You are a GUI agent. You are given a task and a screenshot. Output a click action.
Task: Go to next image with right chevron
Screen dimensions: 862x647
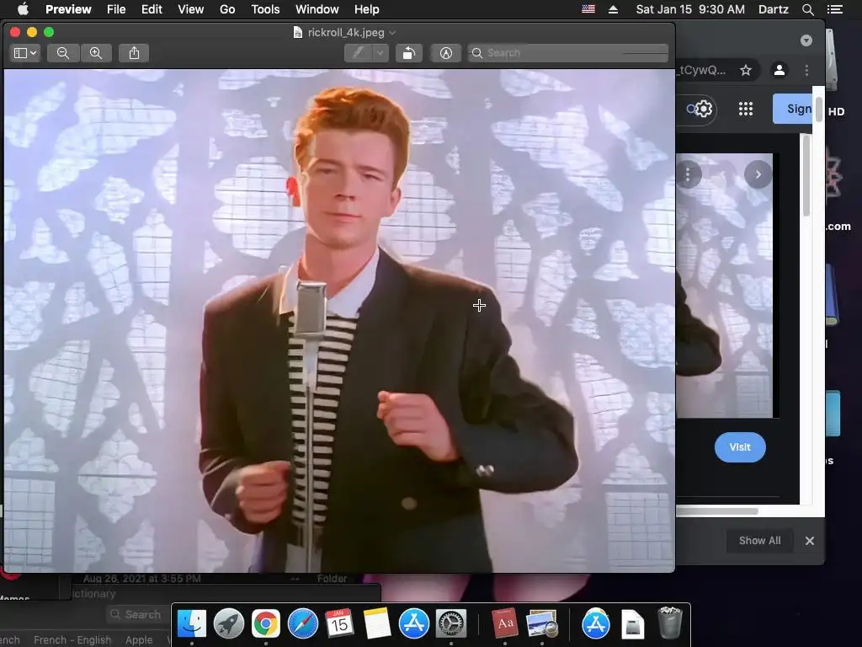click(758, 174)
